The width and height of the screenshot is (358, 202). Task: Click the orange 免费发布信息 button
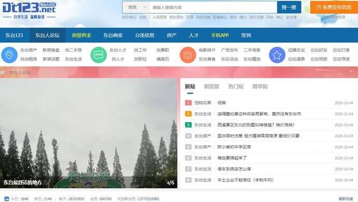pyautogui.click(x=334, y=7)
